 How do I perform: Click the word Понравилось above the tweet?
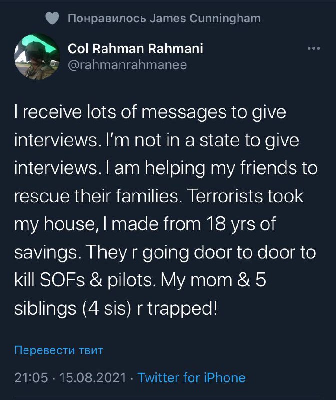click(x=107, y=19)
